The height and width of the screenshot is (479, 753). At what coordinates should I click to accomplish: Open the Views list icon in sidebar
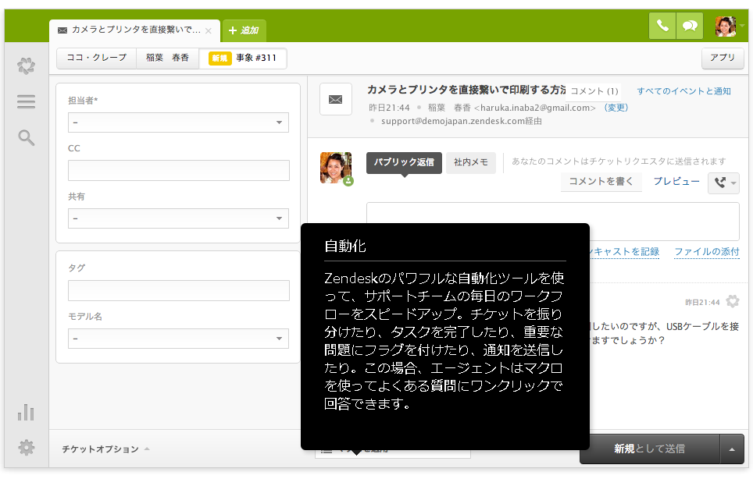point(26,101)
